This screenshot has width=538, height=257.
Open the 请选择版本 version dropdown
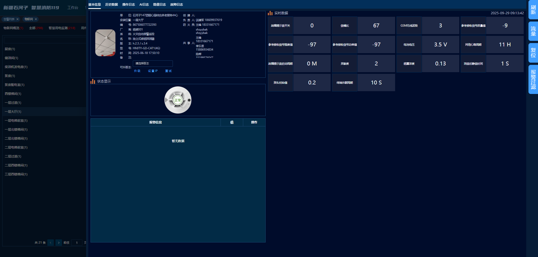tap(153, 63)
